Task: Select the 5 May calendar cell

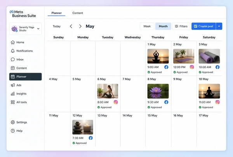Action: (x=83, y=94)
